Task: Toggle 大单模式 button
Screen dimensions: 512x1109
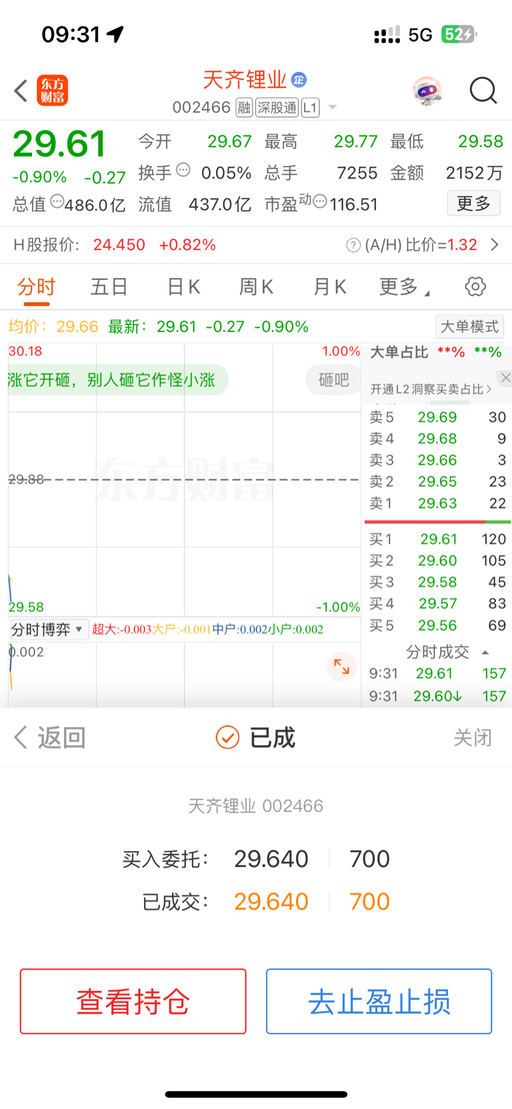Action: (x=470, y=327)
